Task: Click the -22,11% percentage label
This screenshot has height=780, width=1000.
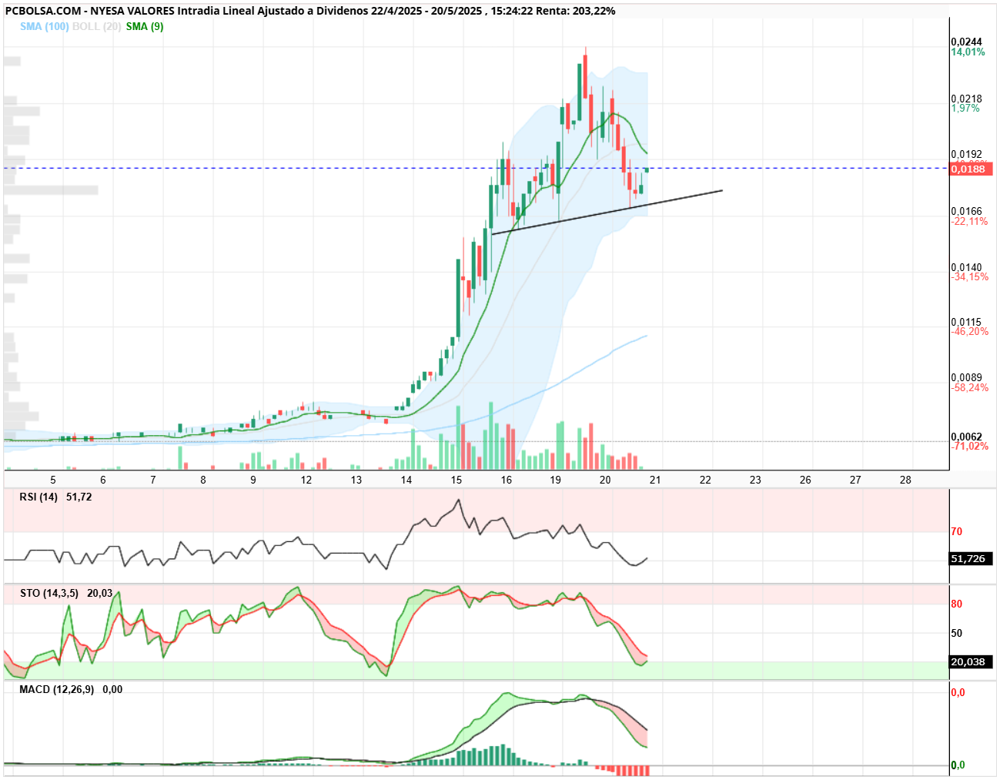Action: tap(969, 222)
